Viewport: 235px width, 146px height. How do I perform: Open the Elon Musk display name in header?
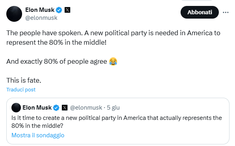point(40,10)
